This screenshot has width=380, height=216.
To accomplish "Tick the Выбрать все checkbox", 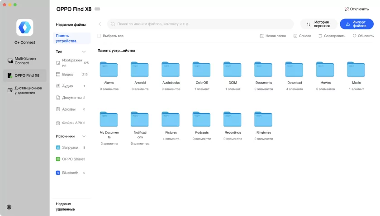I will point(99,36).
